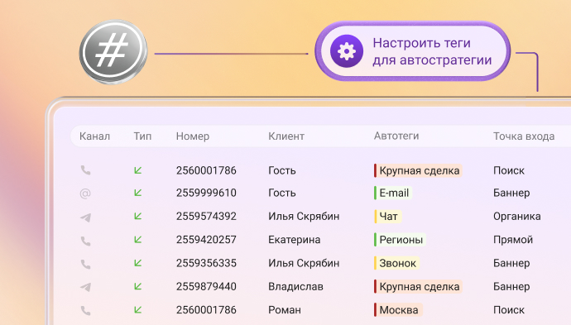Open client 'Гость' in 2560001786 row

point(282,170)
